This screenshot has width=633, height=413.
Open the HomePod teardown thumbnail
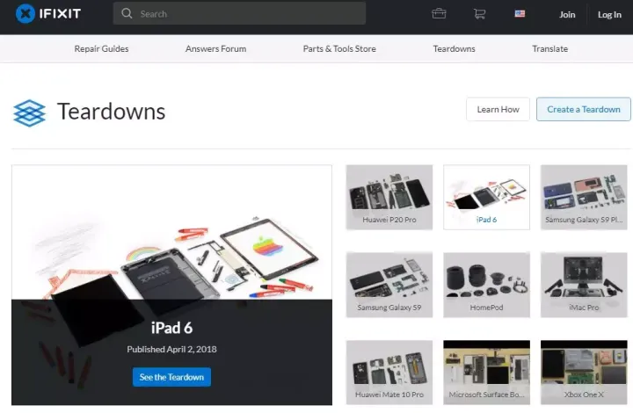coord(486,285)
